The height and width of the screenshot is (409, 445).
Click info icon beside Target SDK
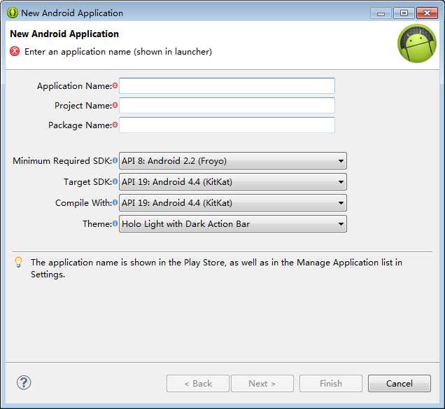tap(115, 181)
